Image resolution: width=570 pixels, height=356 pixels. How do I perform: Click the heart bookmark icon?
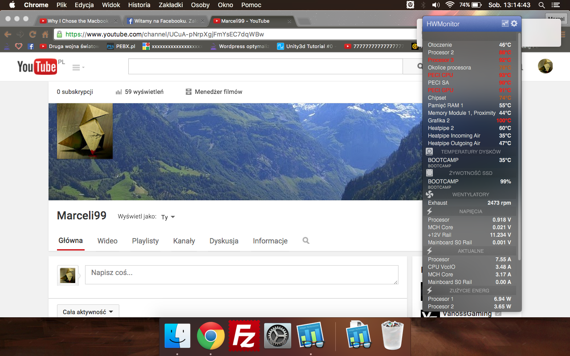(19, 46)
